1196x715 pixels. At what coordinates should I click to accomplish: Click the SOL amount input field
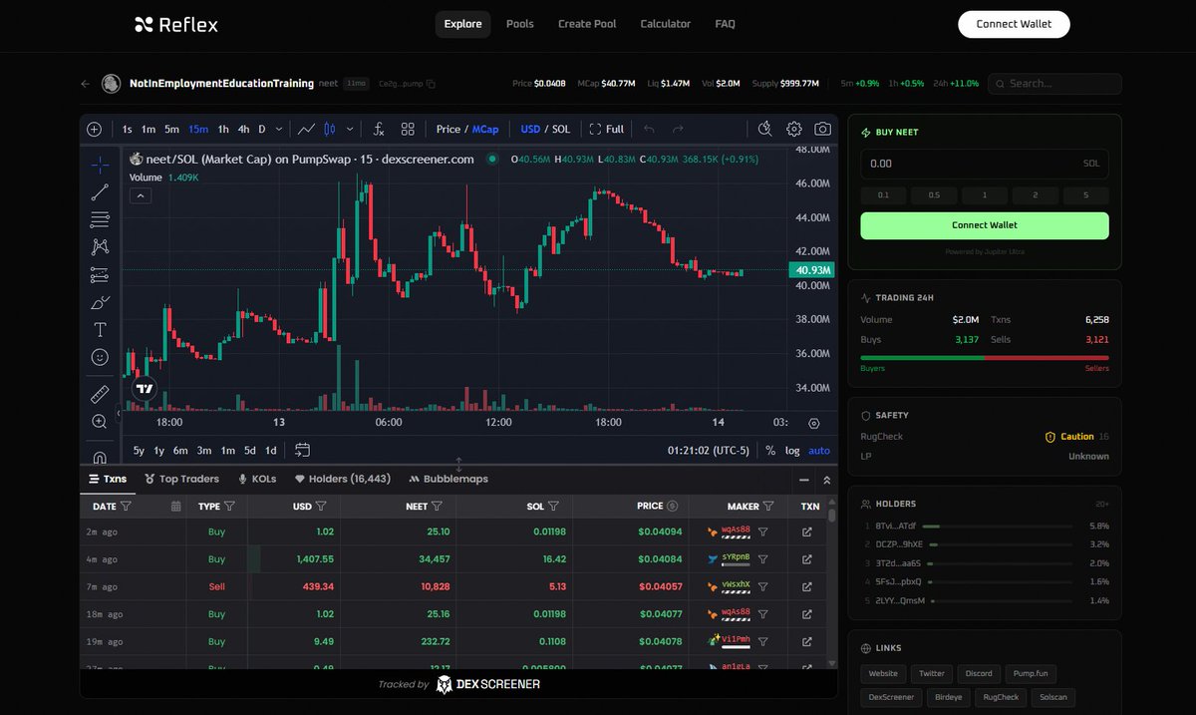[x=985, y=164]
